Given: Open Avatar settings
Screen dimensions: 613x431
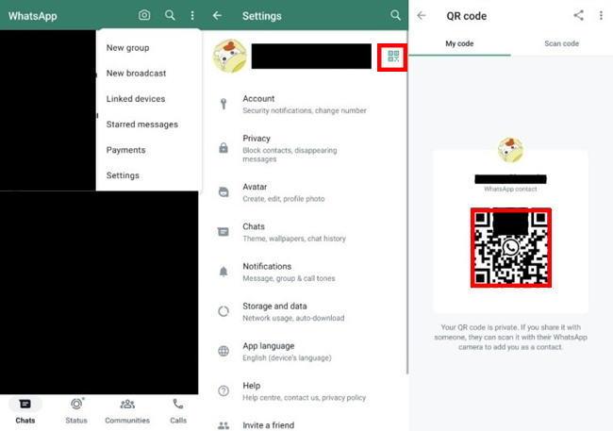Looking at the screenshot, I should 305,192.
